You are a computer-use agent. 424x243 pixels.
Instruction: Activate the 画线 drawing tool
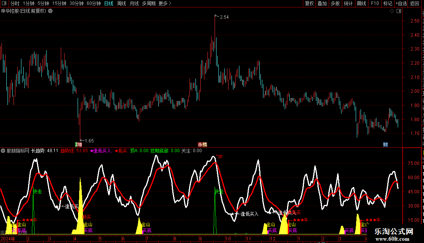362,3
